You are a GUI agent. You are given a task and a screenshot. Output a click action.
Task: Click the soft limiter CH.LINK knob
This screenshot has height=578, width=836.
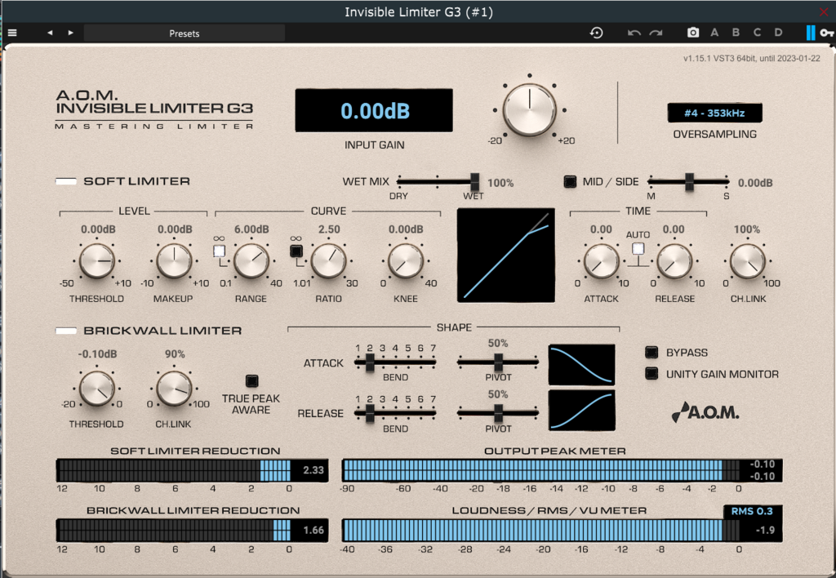(x=748, y=261)
